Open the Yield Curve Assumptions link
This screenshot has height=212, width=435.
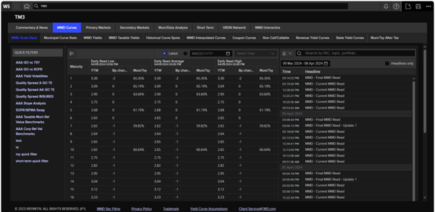click(x=208, y=208)
